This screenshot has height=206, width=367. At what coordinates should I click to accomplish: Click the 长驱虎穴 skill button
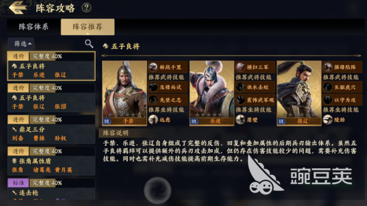pos(342,87)
